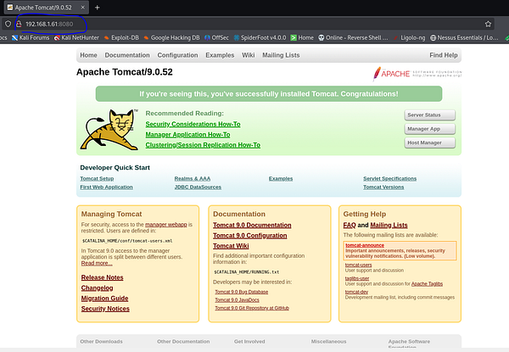Open the Kali NetHunter bookmark
The height and width of the screenshot is (352, 509).
(x=76, y=37)
